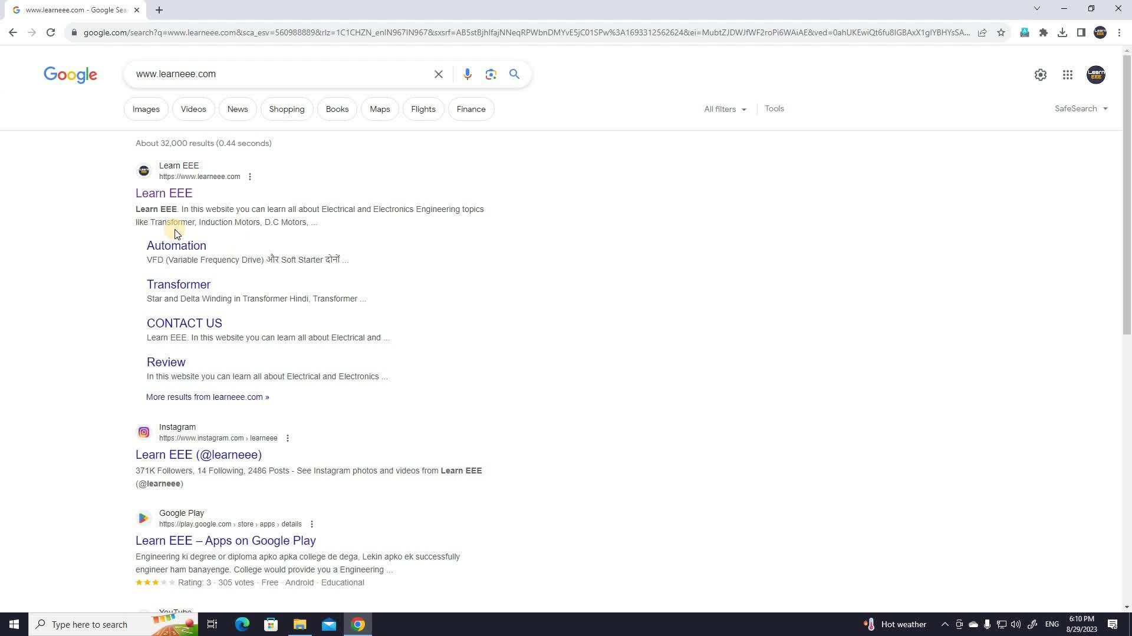Open the Transformer sitelink
Viewport: 1132px width, 636px height.
pyautogui.click(x=179, y=284)
